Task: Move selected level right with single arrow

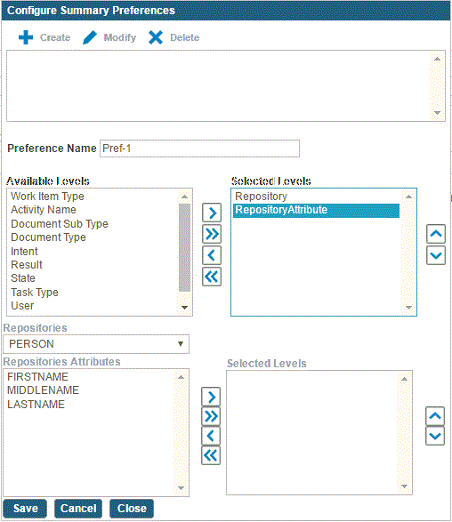Action: (x=212, y=213)
